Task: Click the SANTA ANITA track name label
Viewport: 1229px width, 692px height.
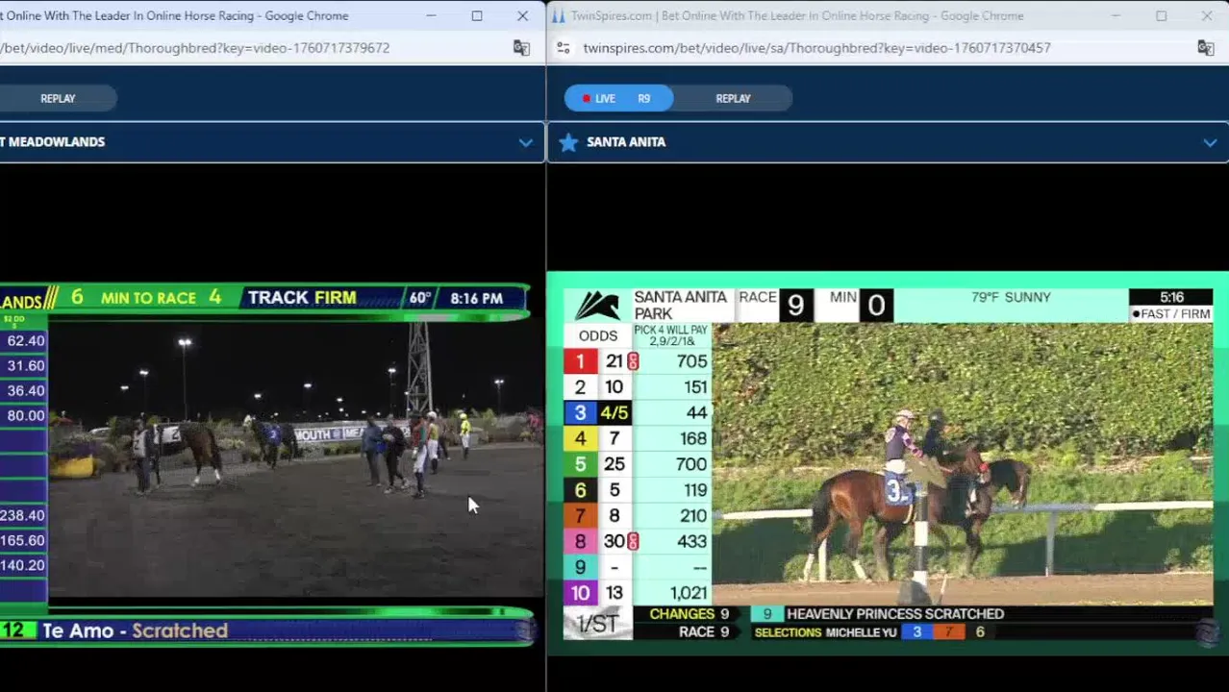Action: 626,142
